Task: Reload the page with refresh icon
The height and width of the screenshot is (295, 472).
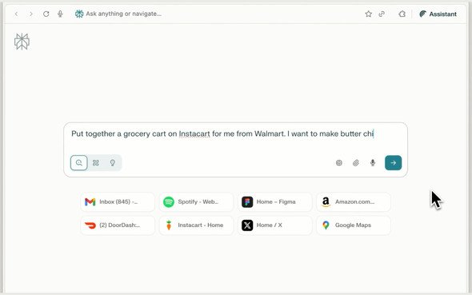Action: 46,14
